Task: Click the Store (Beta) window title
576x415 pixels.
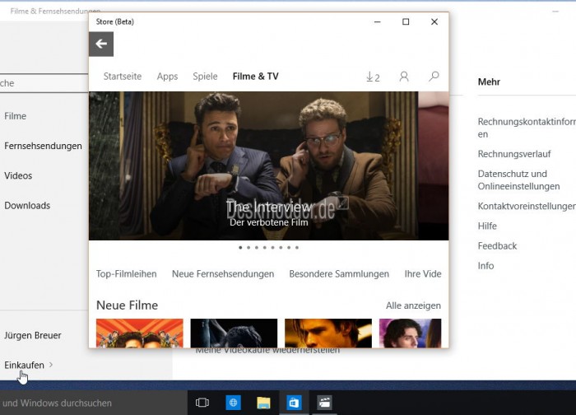Action: [x=114, y=21]
